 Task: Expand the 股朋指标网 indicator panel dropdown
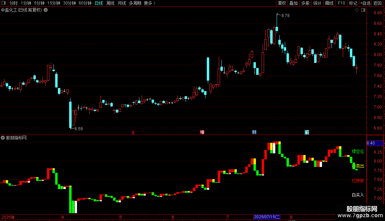(x=3, y=138)
